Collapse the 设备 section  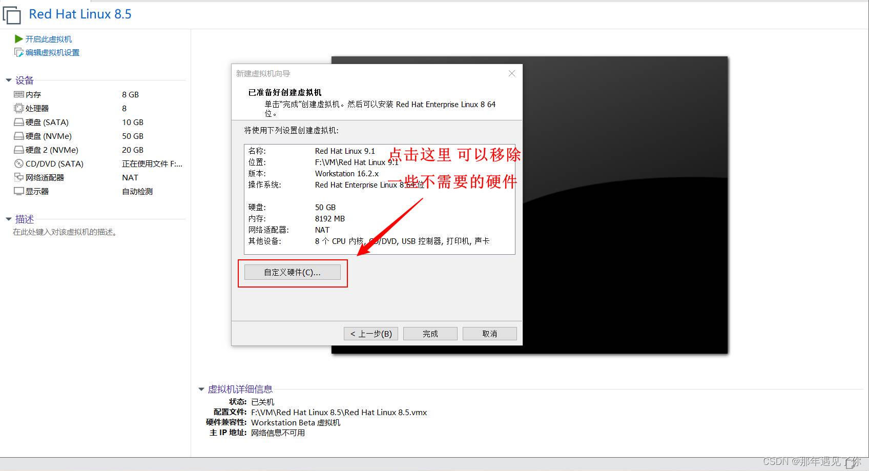pos(8,80)
